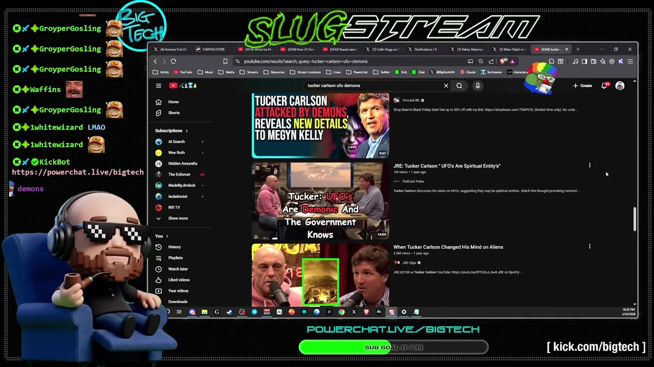The image size is (654, 367).
Task: Start voice search with microphone icon
Action: coord(478,86)
